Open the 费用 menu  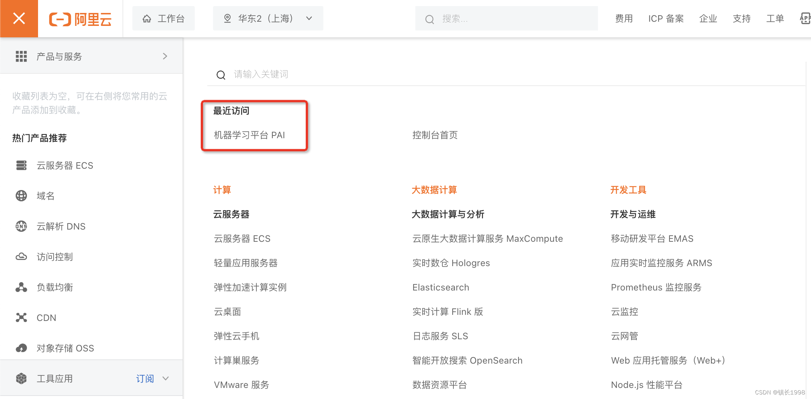click(x=624, y=19)
